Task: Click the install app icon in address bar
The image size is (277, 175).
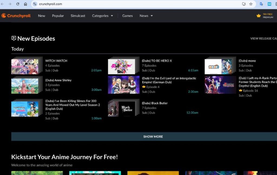Action: (244, 4)
